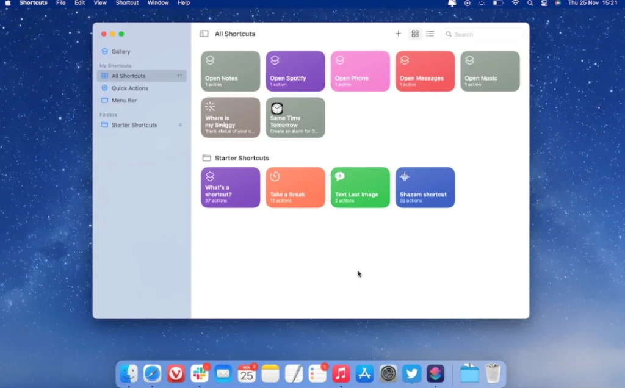Open Shortcuts app from the Dock
The width and height of the screenshot is (625, 388).
(x=435, y=373)
